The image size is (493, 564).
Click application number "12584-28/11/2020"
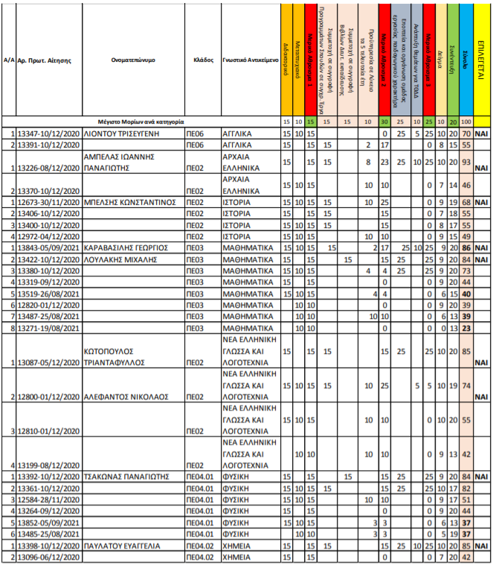coord(48,500)
